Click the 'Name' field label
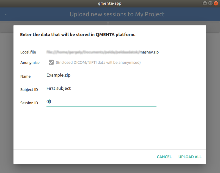 (x=25, y=76)
